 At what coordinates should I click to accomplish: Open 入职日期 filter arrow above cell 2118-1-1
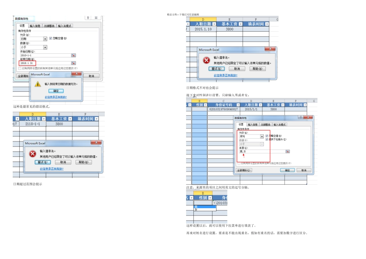click(x=44, y=119)
